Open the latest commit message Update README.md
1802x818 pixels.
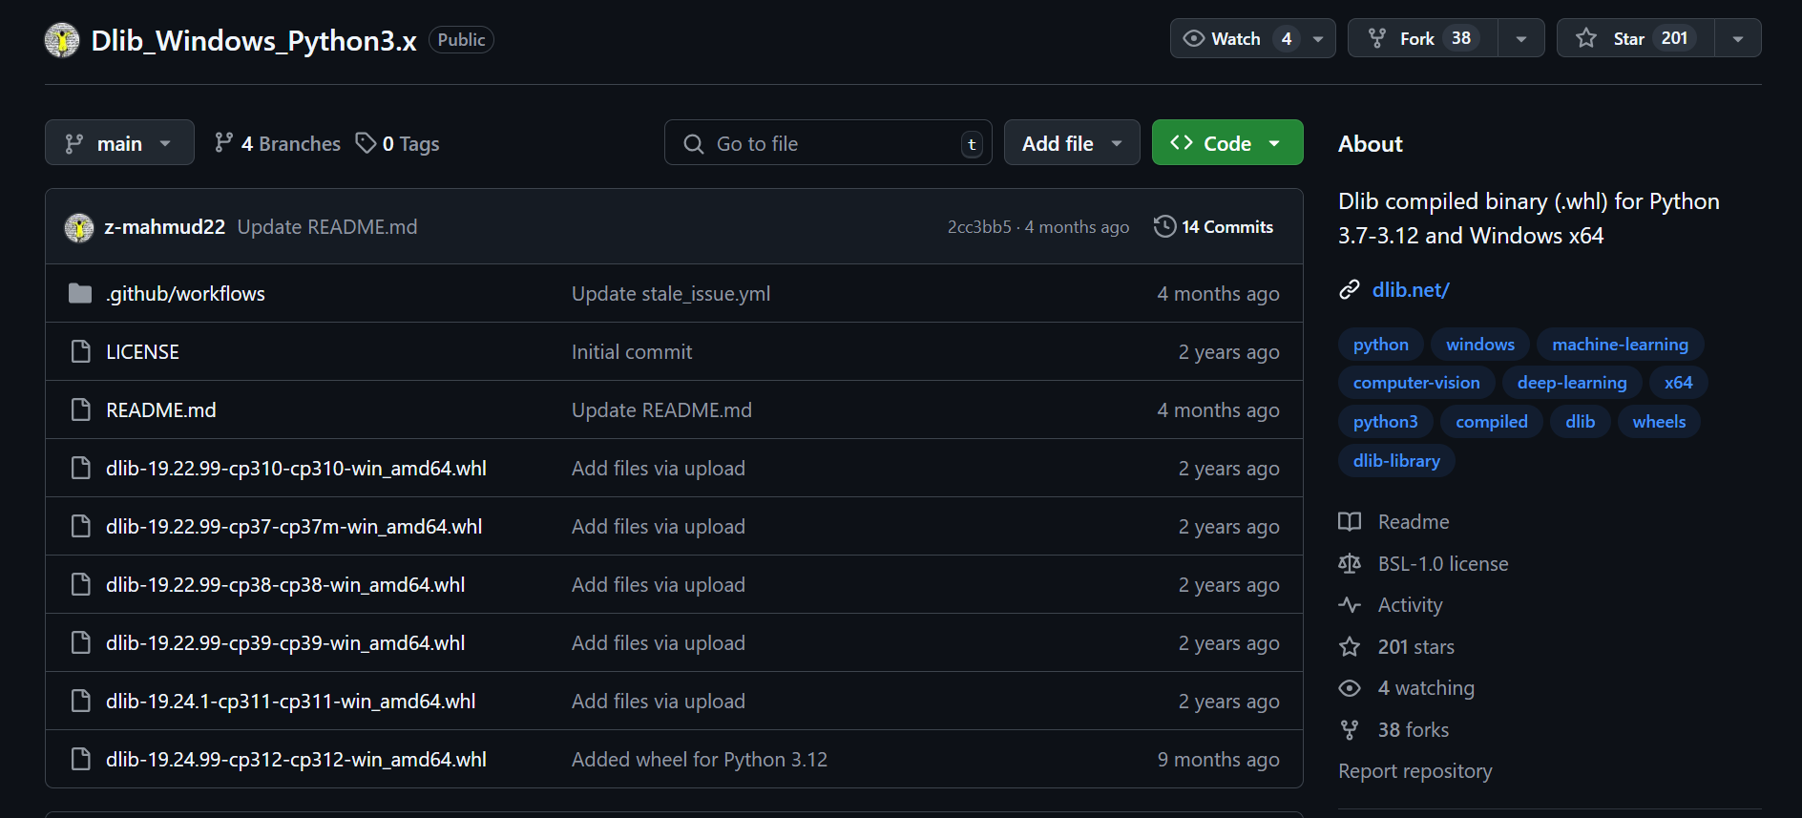click(x=327, y=227)
